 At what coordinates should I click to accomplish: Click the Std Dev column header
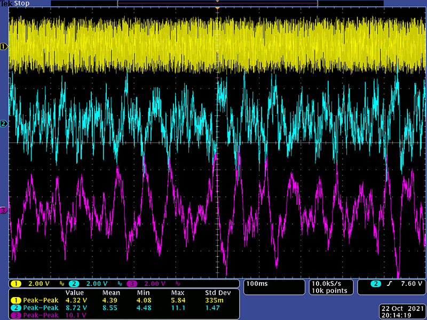pyautogui.click(x=218, y=293)
